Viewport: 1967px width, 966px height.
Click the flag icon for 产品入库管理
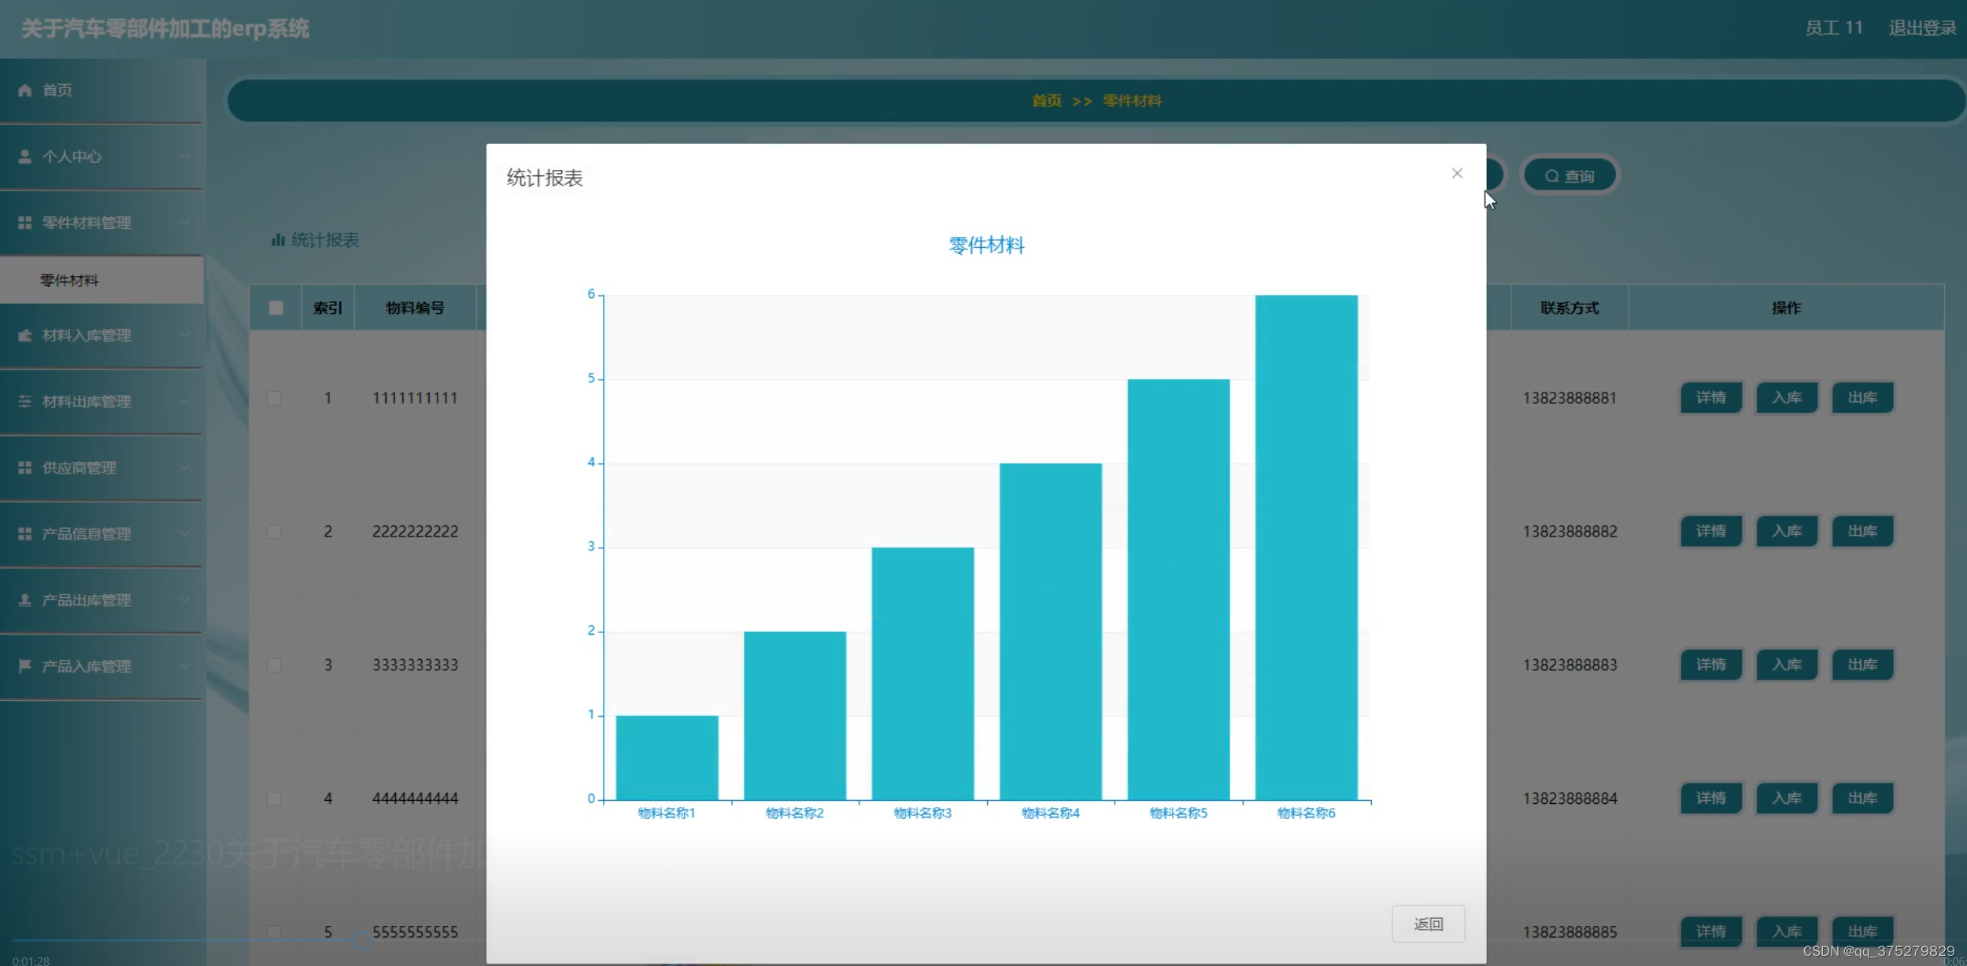(25, 666)
